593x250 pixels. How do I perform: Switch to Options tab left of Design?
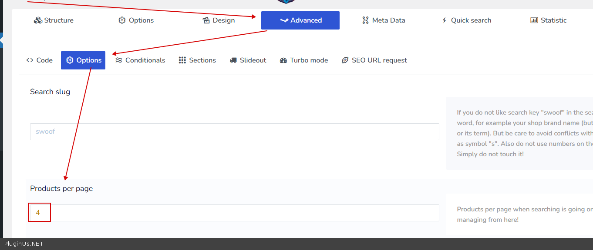coord(136,20)
